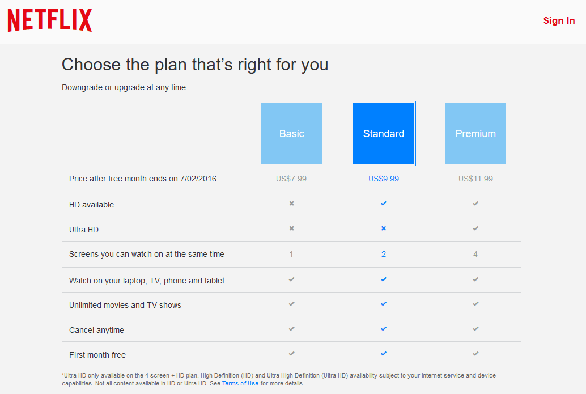The height and width of the screenshot is (394, 586).
Task: Click the Basic plan Cancel anytime checkmark
Action: tap(291, 329)
